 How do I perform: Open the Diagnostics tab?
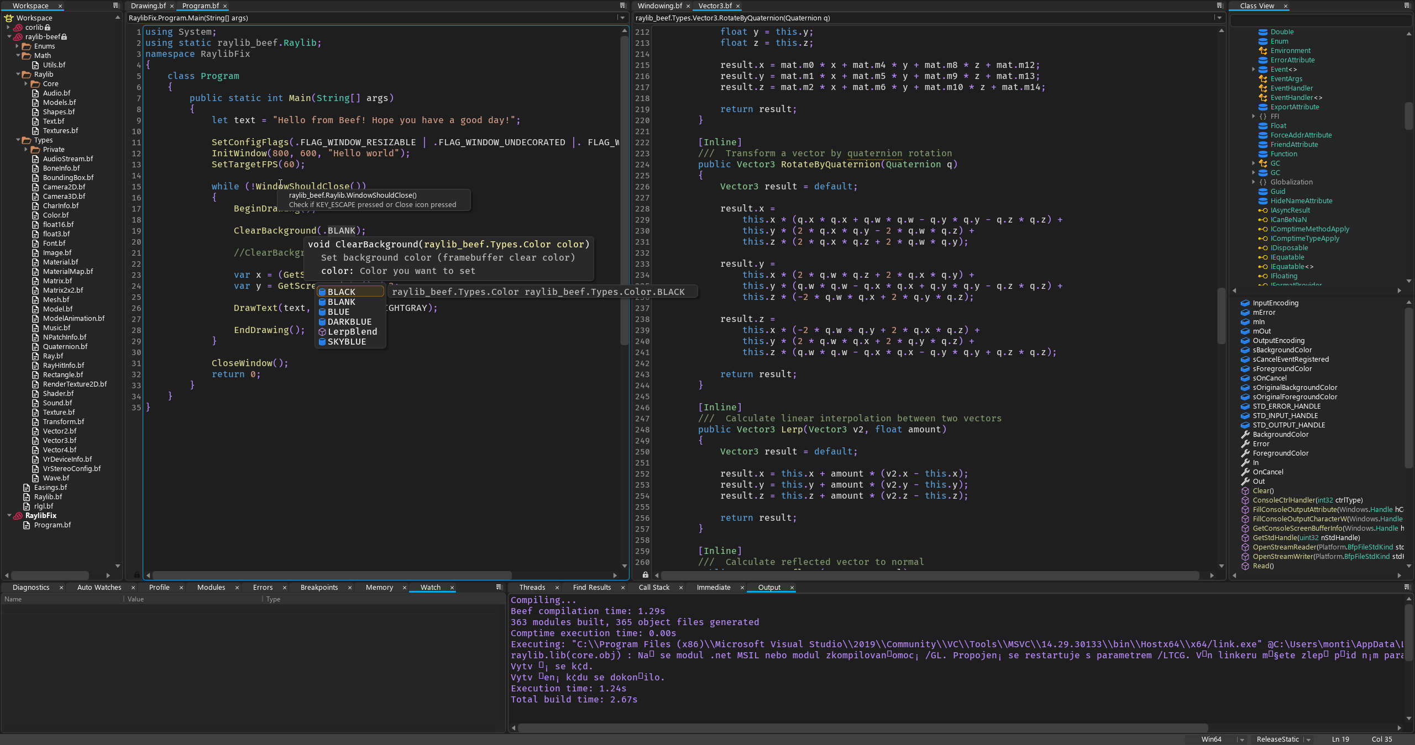tap(31, 587)
